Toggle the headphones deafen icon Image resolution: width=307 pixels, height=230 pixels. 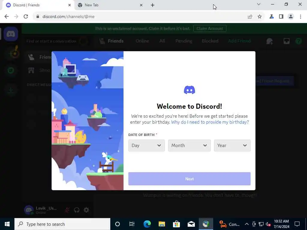(77, 210)
